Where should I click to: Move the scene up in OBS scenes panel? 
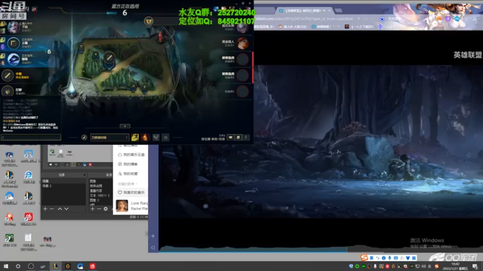pos(60,208)
